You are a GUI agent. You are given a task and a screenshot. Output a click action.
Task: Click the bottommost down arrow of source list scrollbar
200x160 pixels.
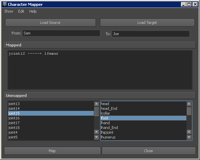click(x=97, y=137)
